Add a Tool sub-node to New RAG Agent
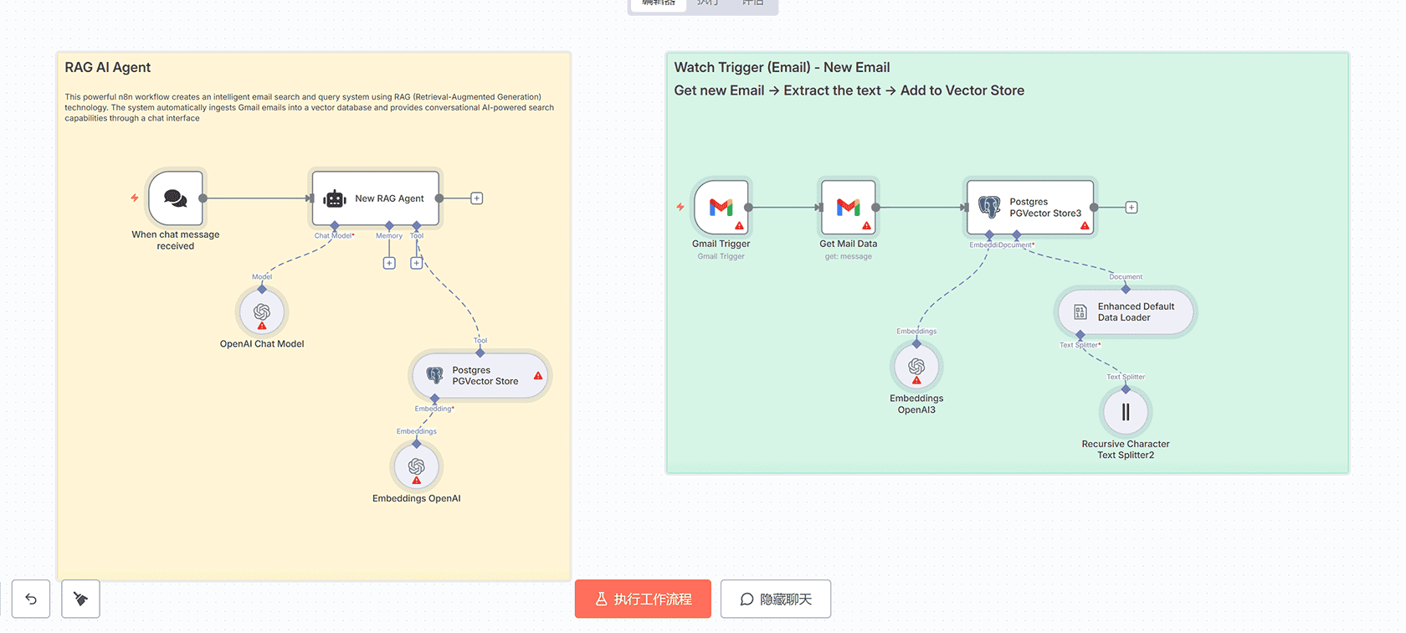This screenshot has height=633, width=1406. 416,262
